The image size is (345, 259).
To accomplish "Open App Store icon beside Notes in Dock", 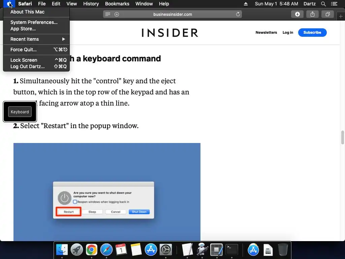I will (x=151, y=250).
